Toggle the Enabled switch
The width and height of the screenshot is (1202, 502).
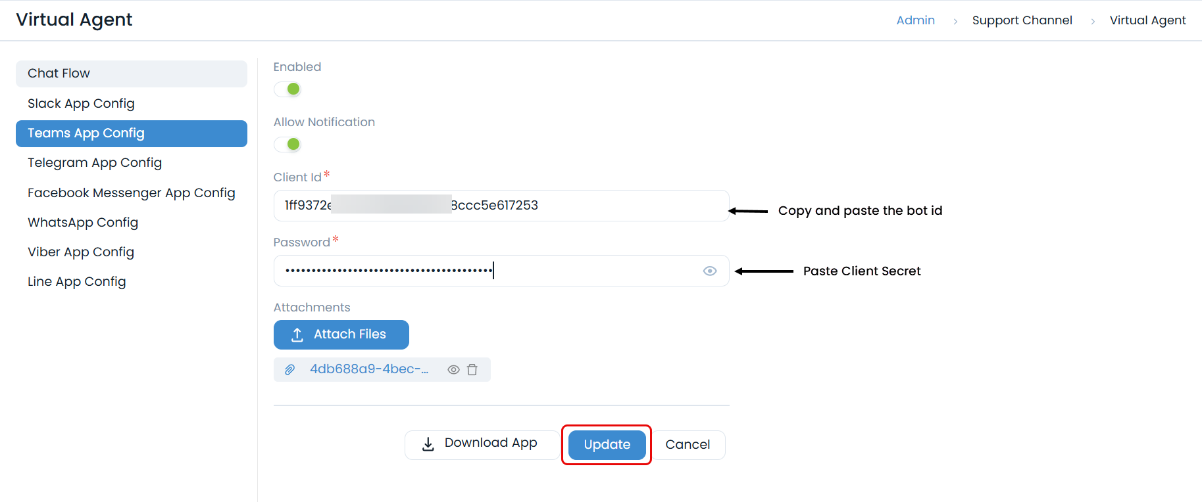tap(288, 89)
